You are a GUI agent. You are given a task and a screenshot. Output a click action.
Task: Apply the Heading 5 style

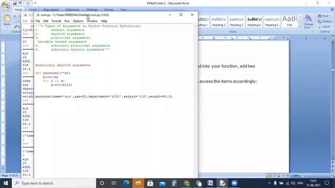(272, 21)
